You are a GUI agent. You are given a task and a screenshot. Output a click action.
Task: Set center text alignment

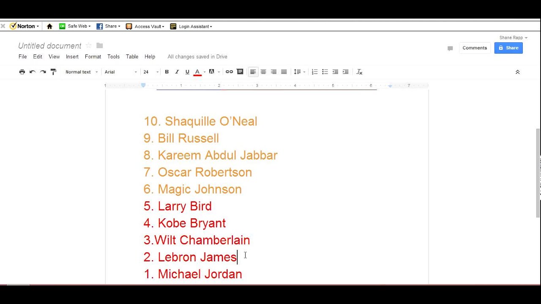pos(263,72)
